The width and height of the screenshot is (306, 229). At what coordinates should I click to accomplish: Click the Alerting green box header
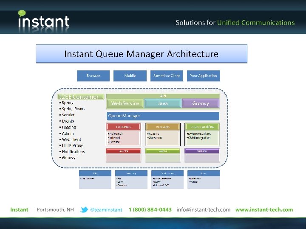(163, 151)
